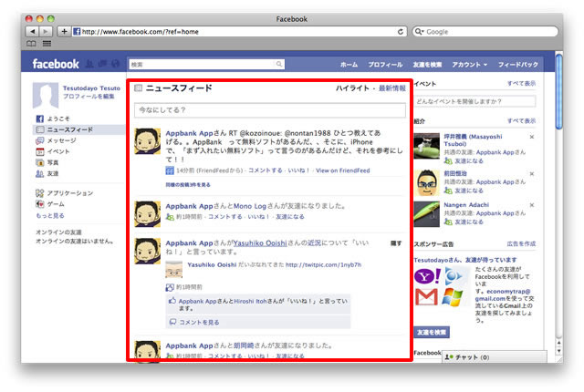Click the Google search field in Safari

tap(485, 32)
